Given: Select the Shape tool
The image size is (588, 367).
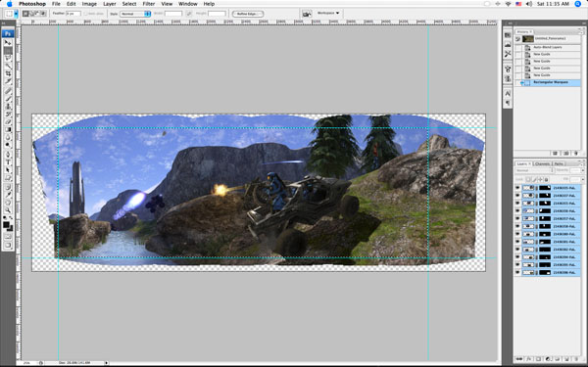Looking at the screenshot, I should tap(8, 177).
